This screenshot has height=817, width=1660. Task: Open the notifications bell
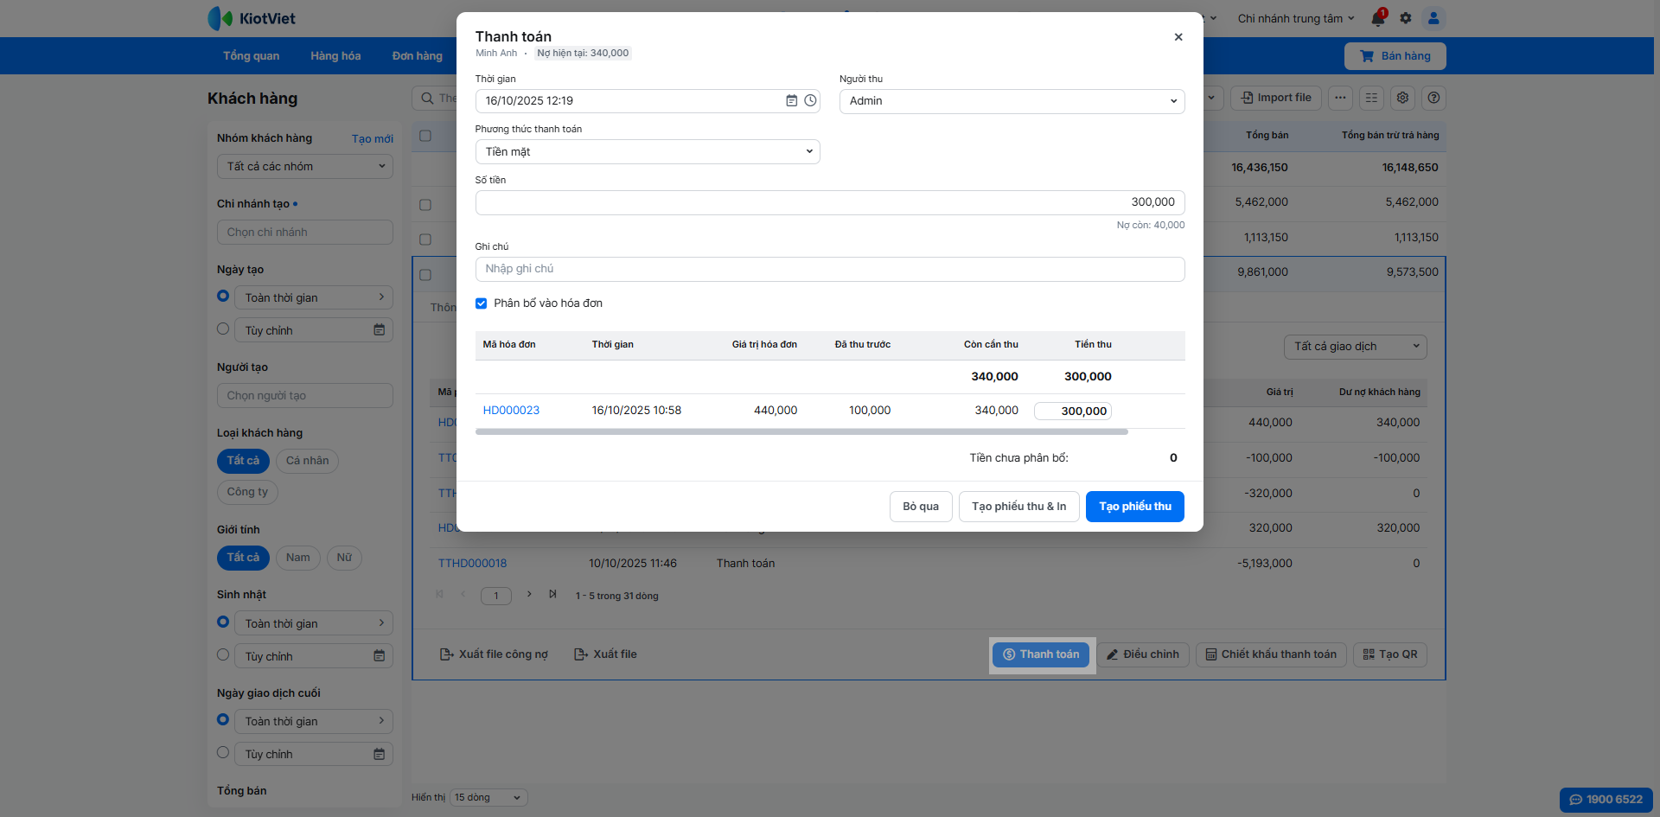tap(1378, 18)
